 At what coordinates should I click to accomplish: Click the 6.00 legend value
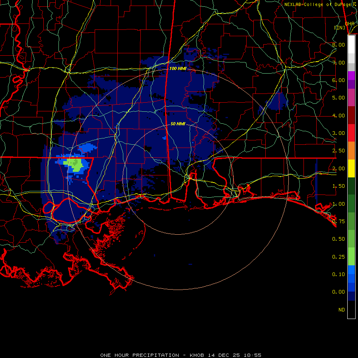339,80
